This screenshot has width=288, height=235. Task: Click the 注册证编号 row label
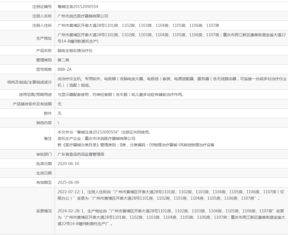tap(42, 7)
